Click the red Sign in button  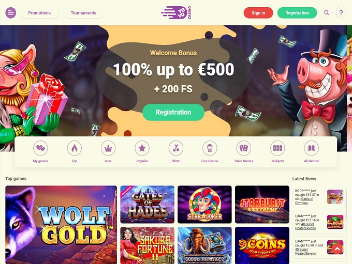click(x=258, y=13)
